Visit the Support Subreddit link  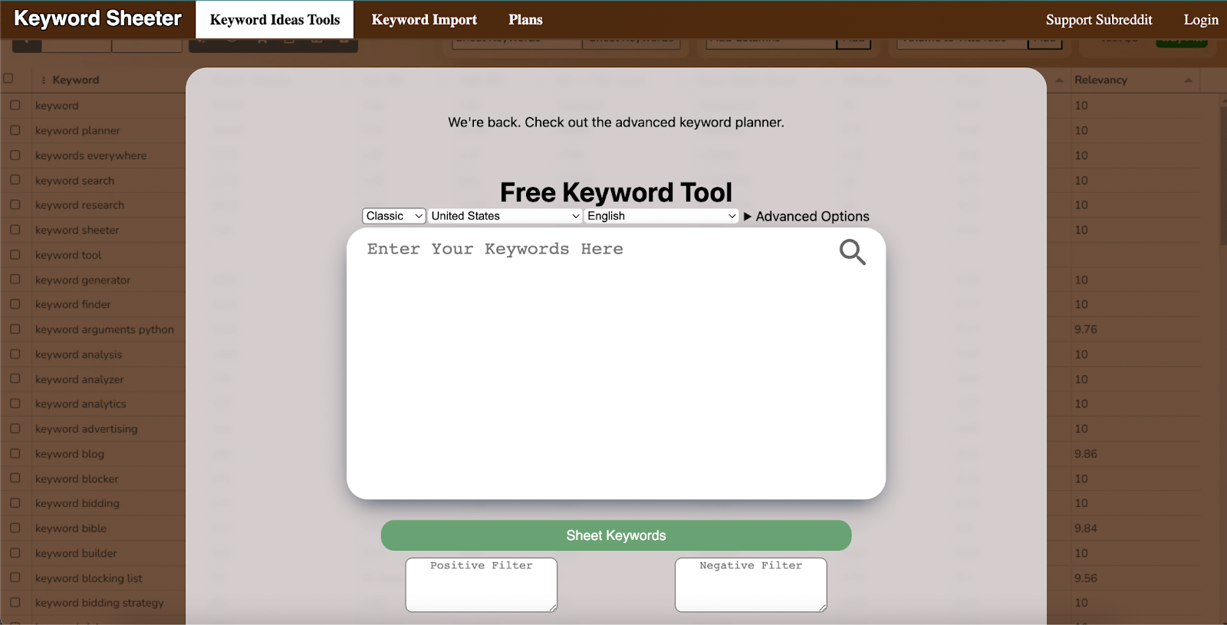point(1099,20)
